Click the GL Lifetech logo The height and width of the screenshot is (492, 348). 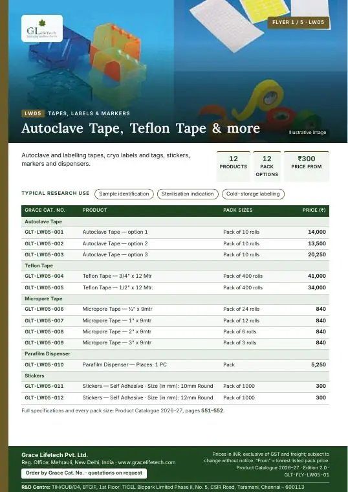[42, 28]
